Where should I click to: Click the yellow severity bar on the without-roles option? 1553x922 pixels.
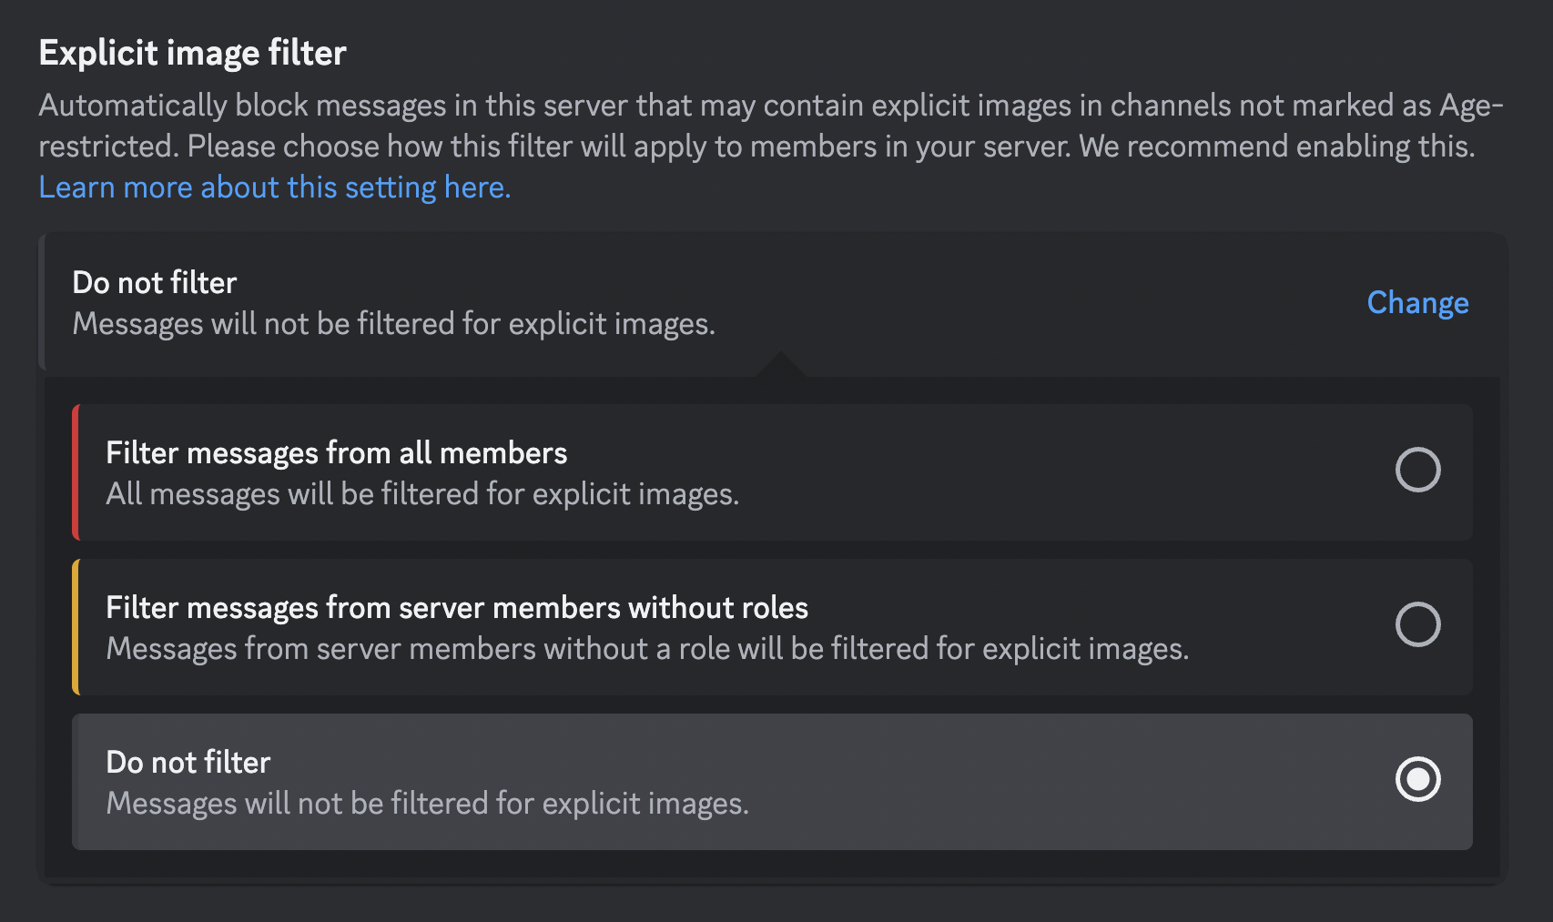click(x=76, y=627)
